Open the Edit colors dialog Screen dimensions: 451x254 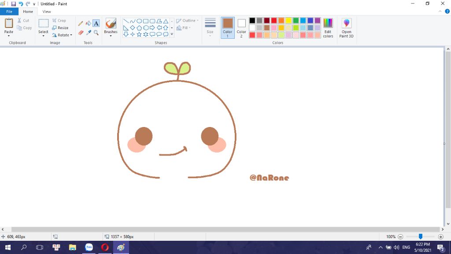pyautogui.click(x=328, y=28)
